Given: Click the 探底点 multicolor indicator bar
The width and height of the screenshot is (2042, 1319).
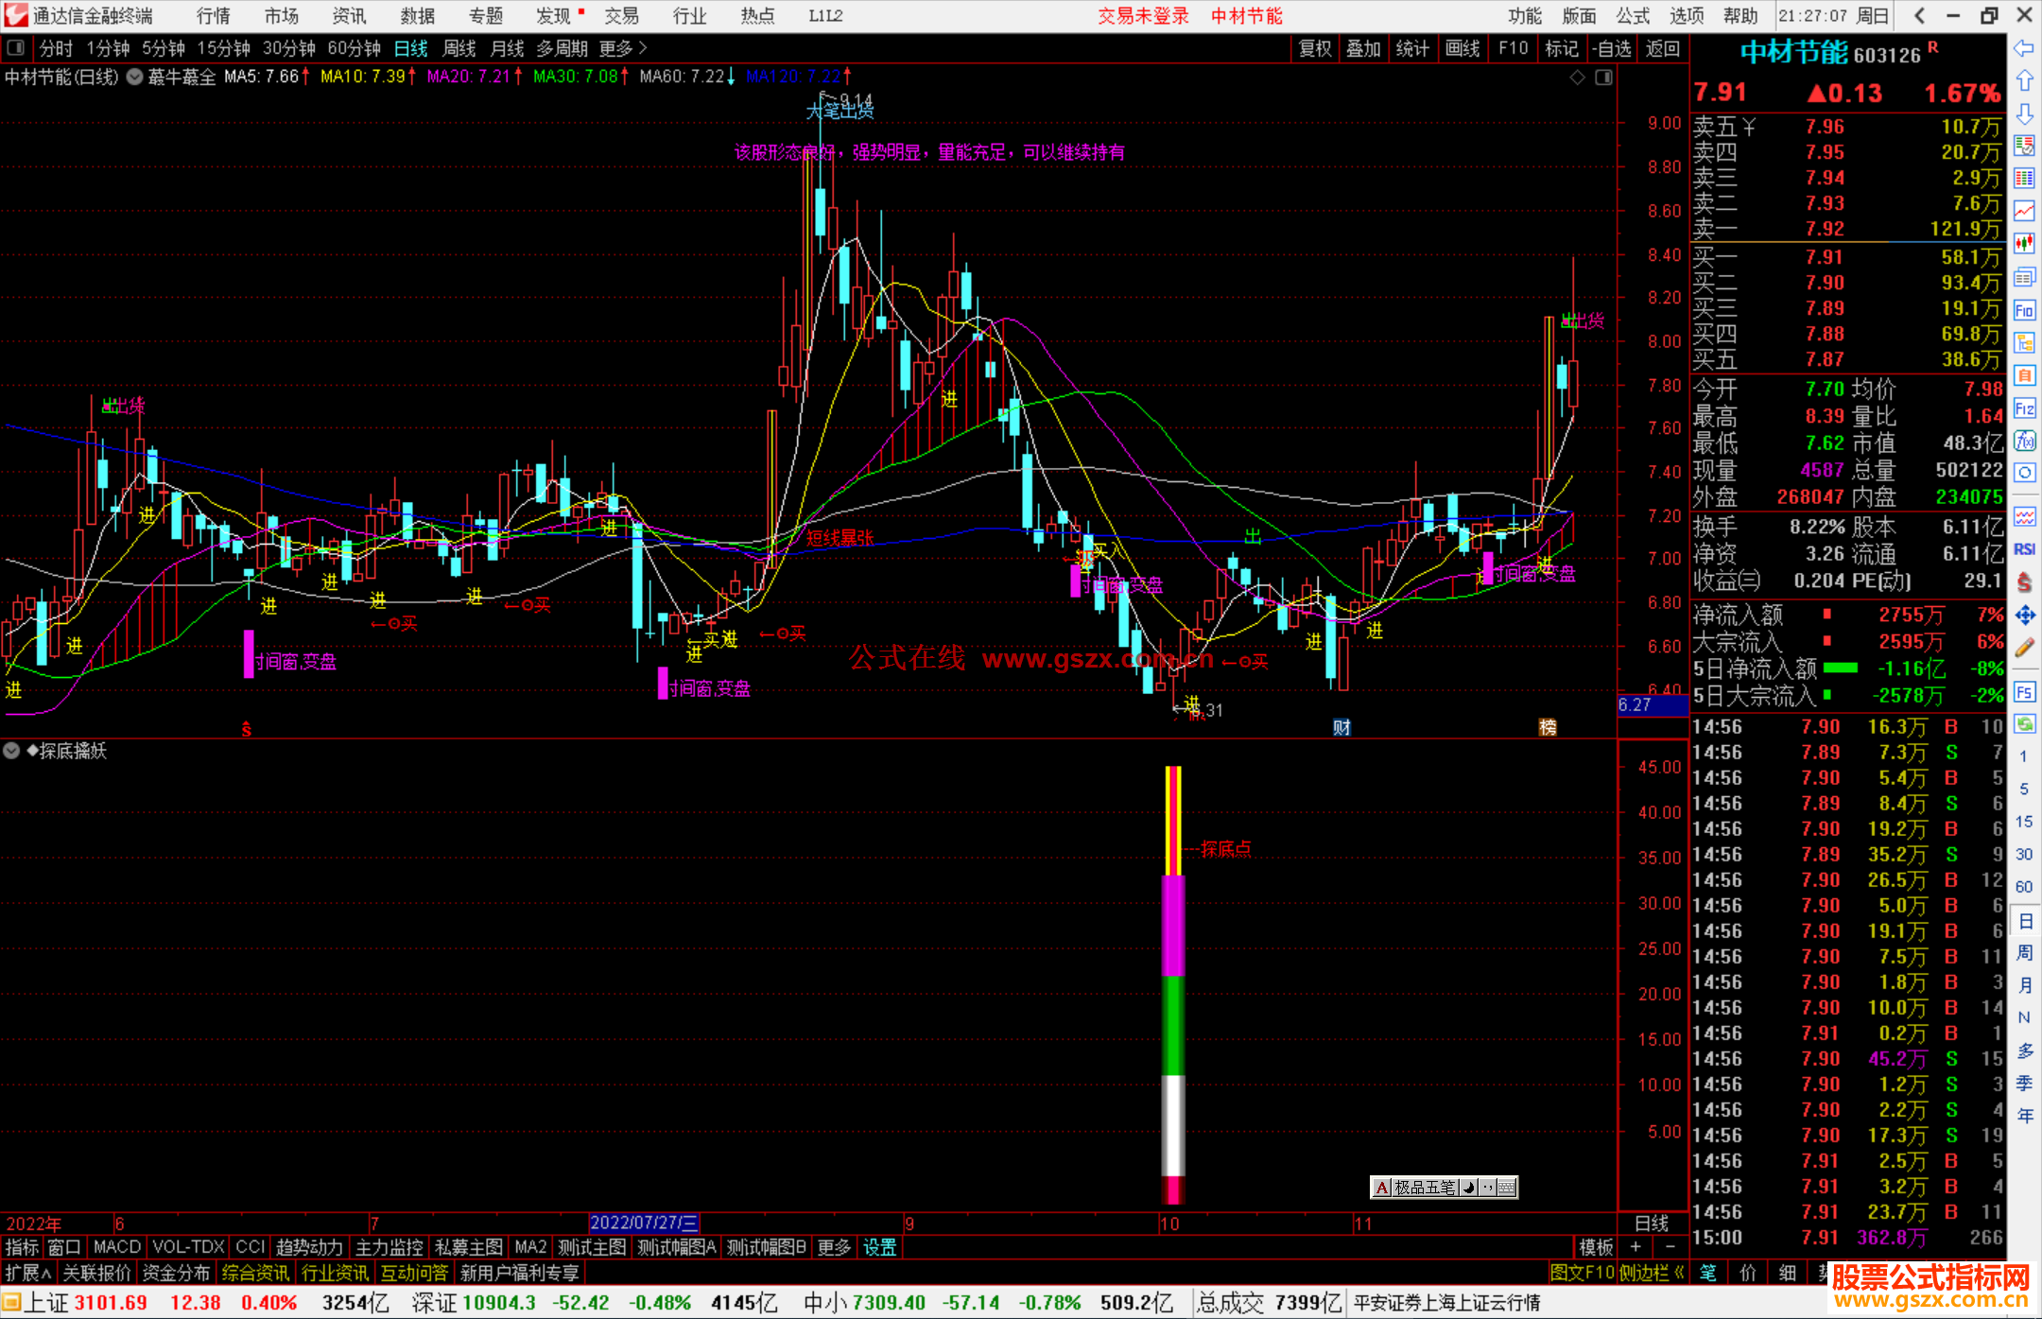Looking at the screenshot, I should point(1173,984).
